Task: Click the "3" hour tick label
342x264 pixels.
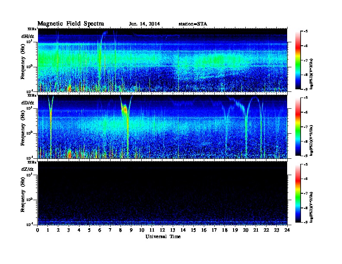Action: pyautogui.click(x=69, y=230)
